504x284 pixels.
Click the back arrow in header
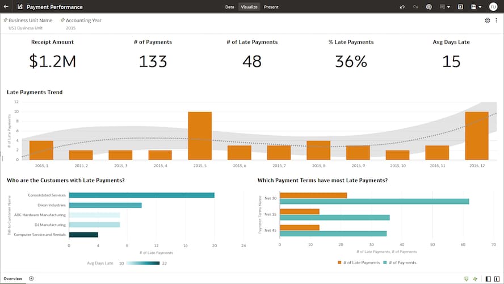click(x=6, y=7)
